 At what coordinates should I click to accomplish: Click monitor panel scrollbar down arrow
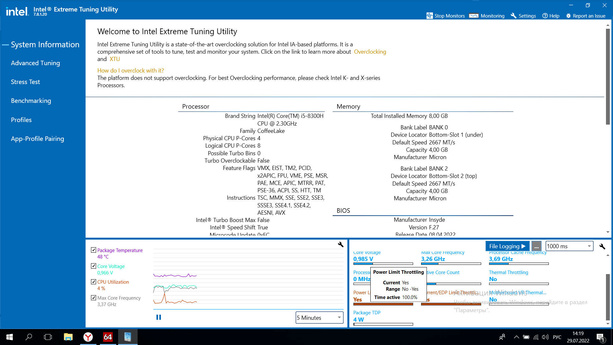[x=608, y=324]
